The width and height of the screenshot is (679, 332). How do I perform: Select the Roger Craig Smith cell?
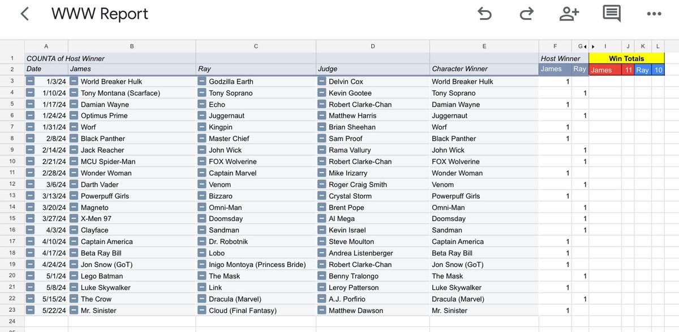(x=373, y=184)
